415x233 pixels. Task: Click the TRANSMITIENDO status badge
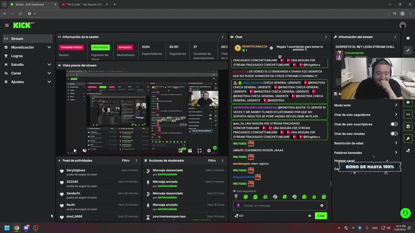(x=71, y=47)
